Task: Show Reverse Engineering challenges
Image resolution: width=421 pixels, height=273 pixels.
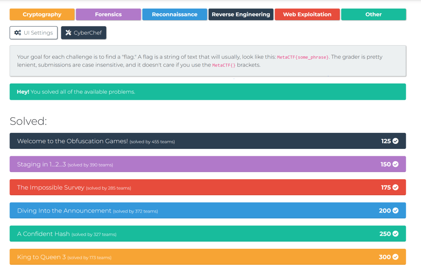Action: [x=241, y=14]
